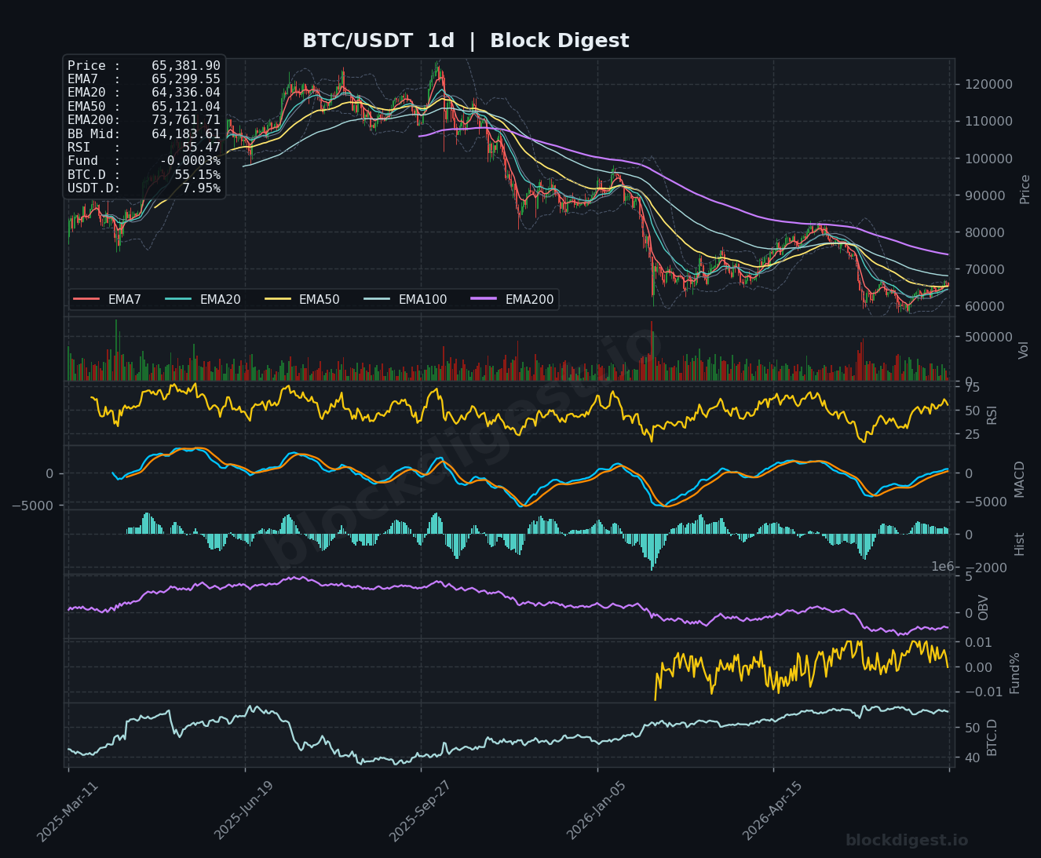Click the Fund -0.0003% readout
Viewport: 1041px width, 858px height.
pos(144,161)
